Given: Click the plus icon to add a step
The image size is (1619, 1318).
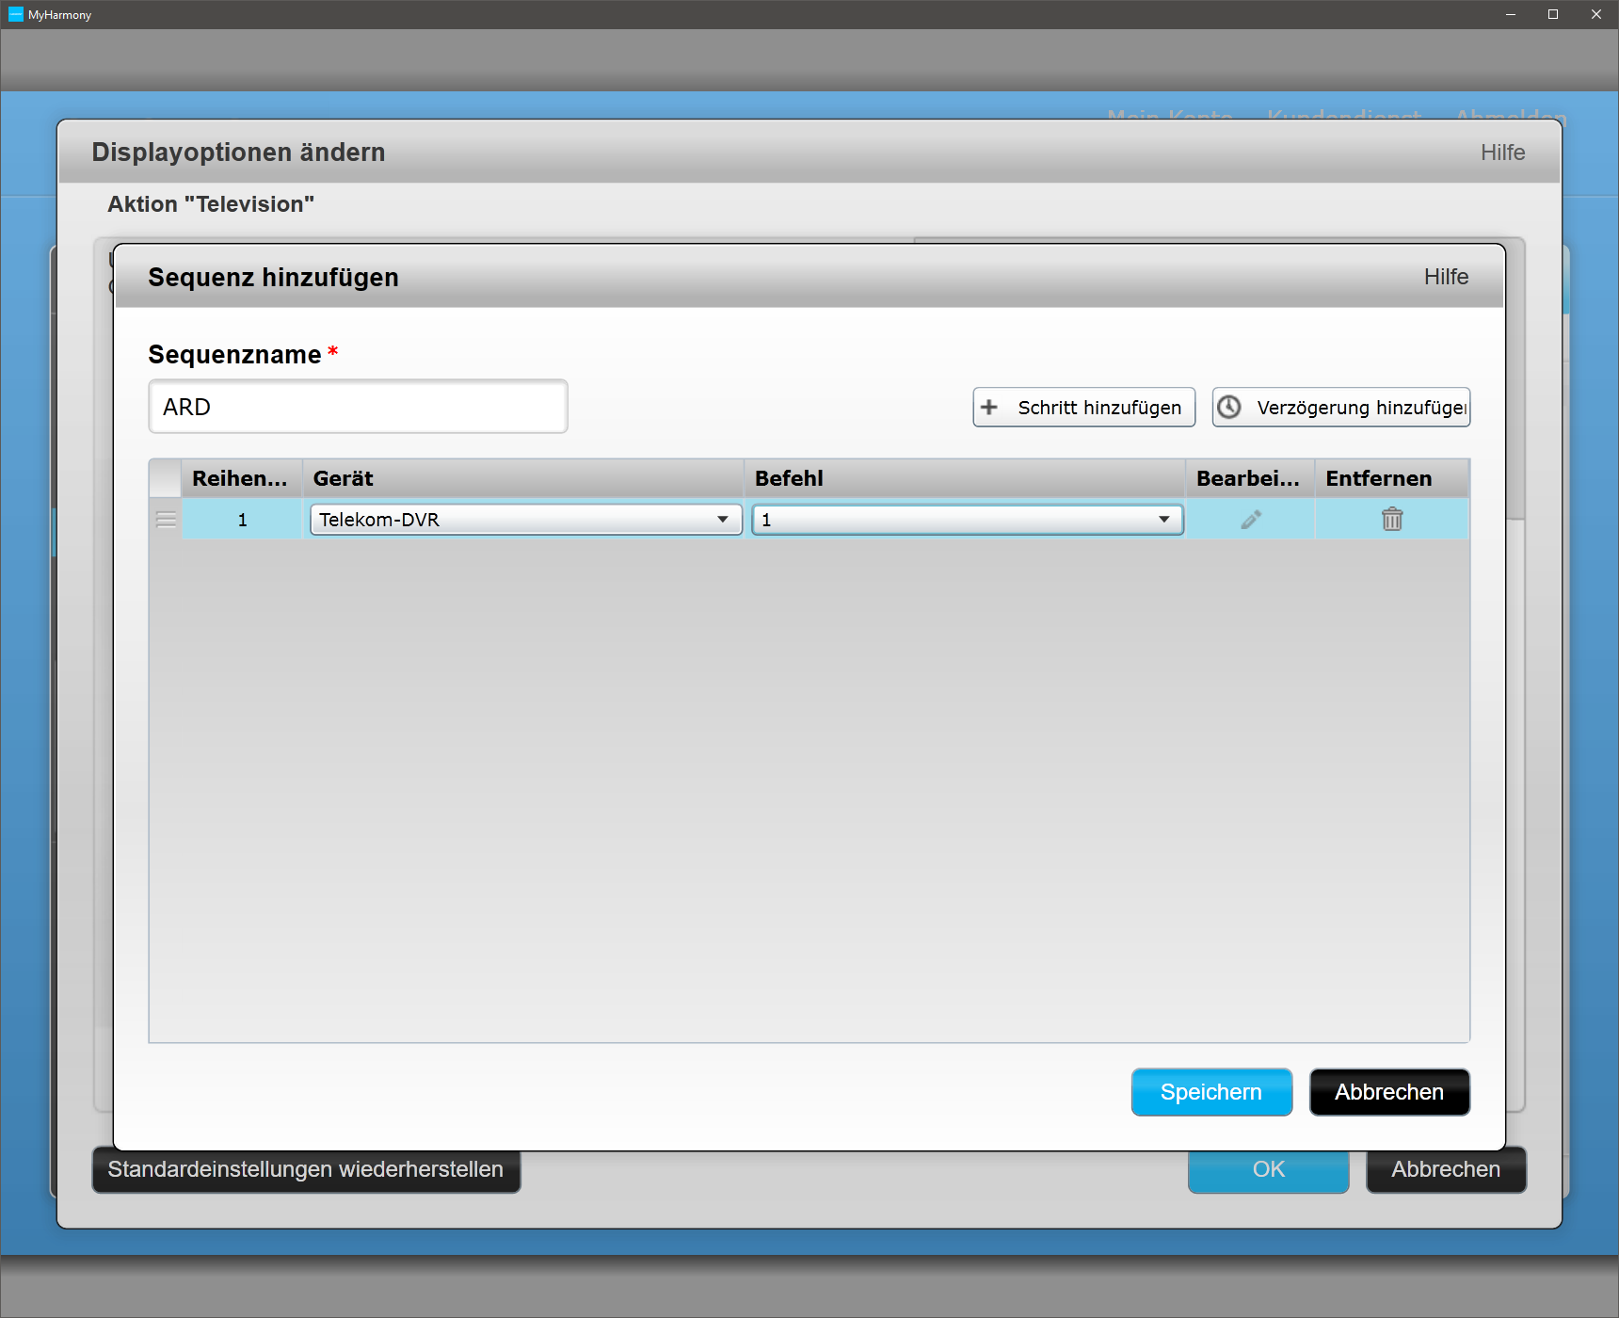Looking at the screenshot, I should click(x=989, y=408).
